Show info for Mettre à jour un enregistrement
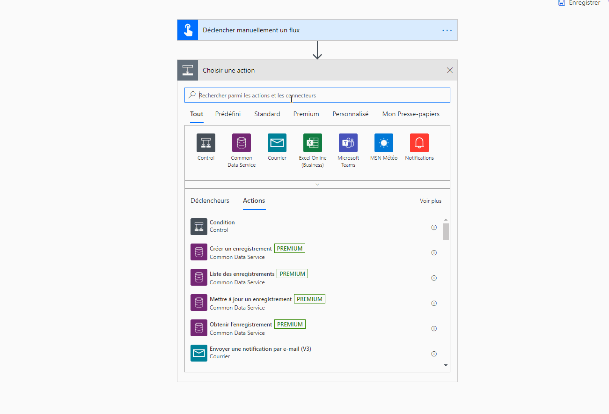The height and width of the screenshot is (414, 609). 434,303
